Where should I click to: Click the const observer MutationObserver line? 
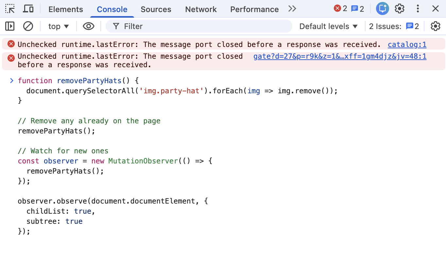115,161
